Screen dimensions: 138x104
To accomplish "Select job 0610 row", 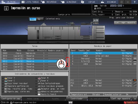I will (x=34, y=56).
